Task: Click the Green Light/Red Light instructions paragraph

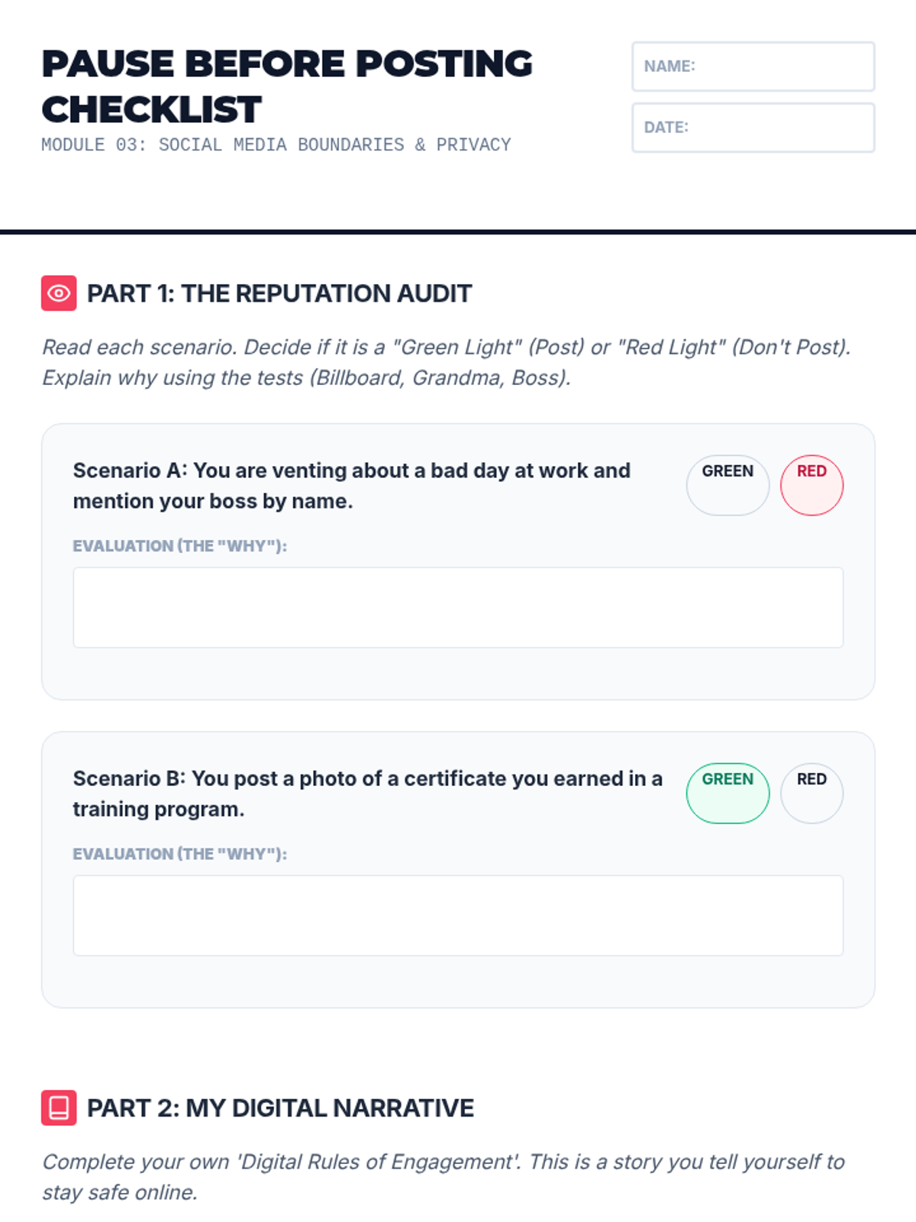Action: pos(446,362)
